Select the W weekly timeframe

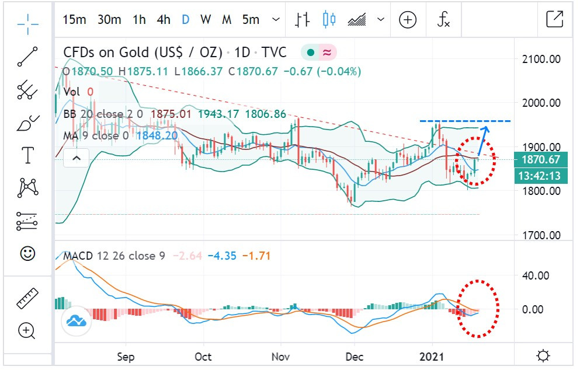click(206, 20)
